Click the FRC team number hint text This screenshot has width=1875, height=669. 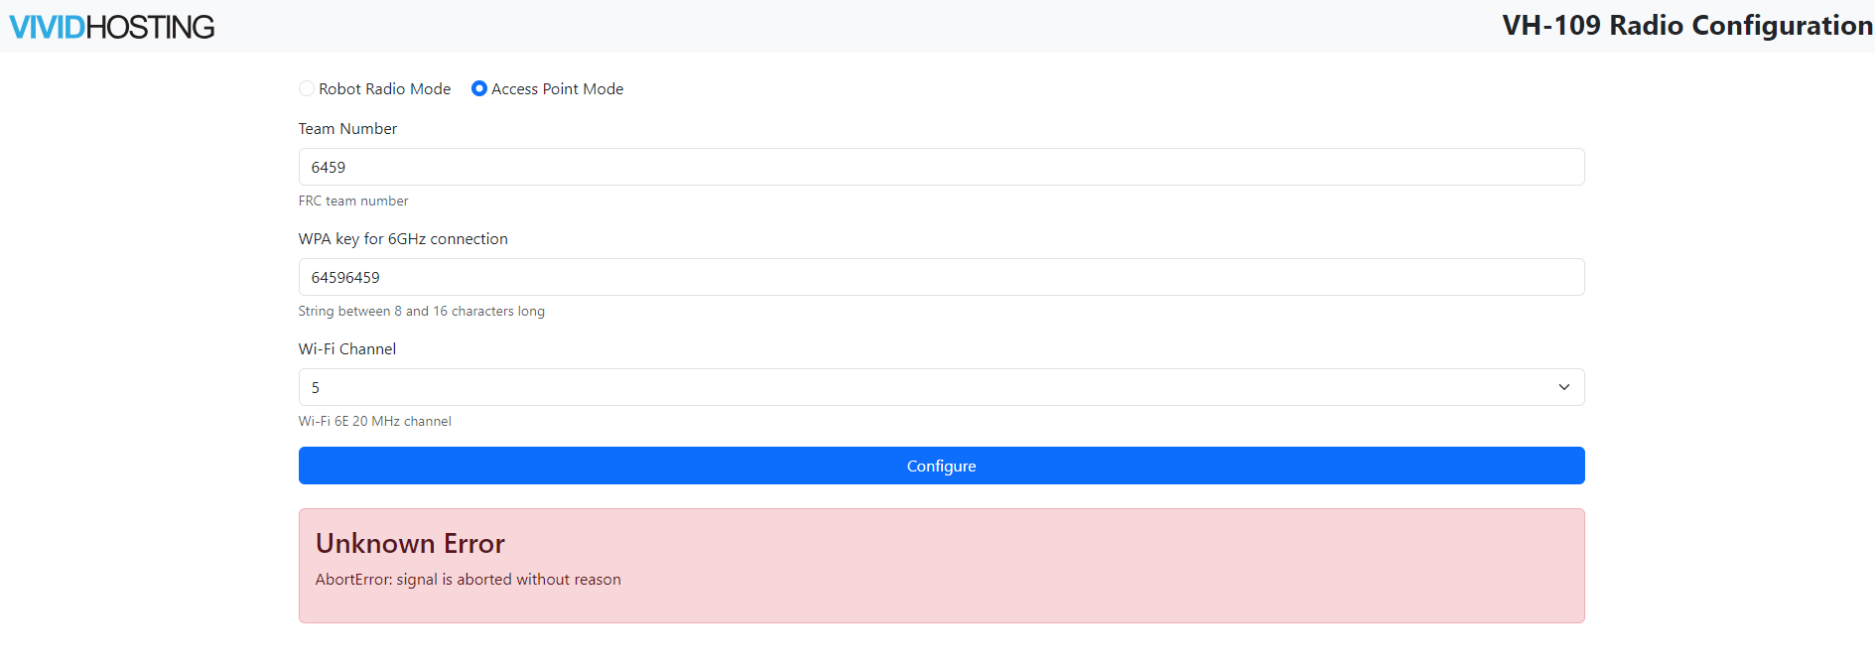click(x=353, y=201)
